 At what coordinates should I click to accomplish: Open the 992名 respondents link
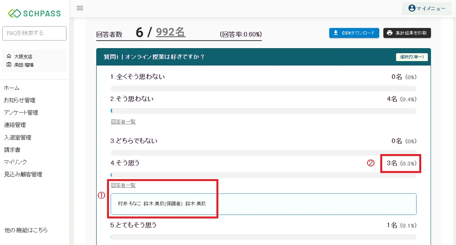point(170,32)
